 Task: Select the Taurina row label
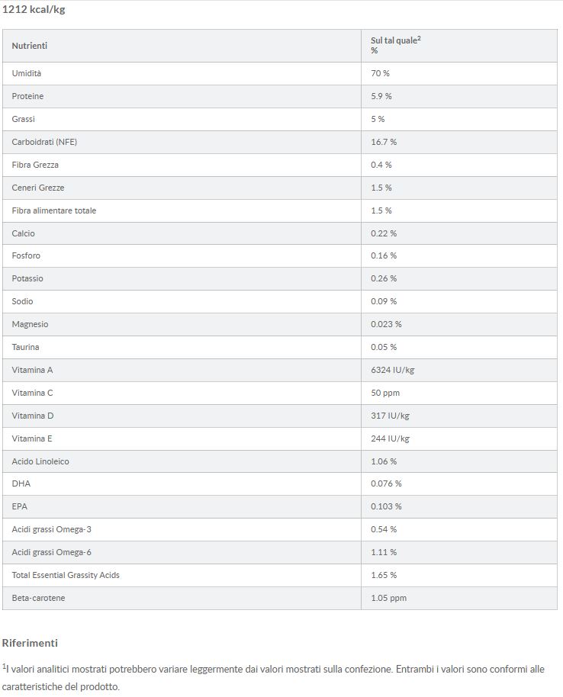(25, 347)
